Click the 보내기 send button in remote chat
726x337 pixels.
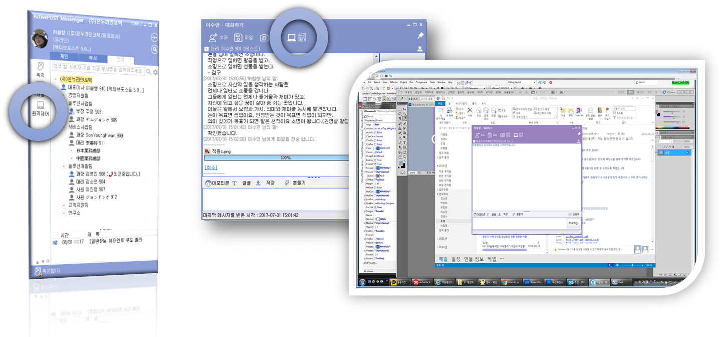(573, 223)
